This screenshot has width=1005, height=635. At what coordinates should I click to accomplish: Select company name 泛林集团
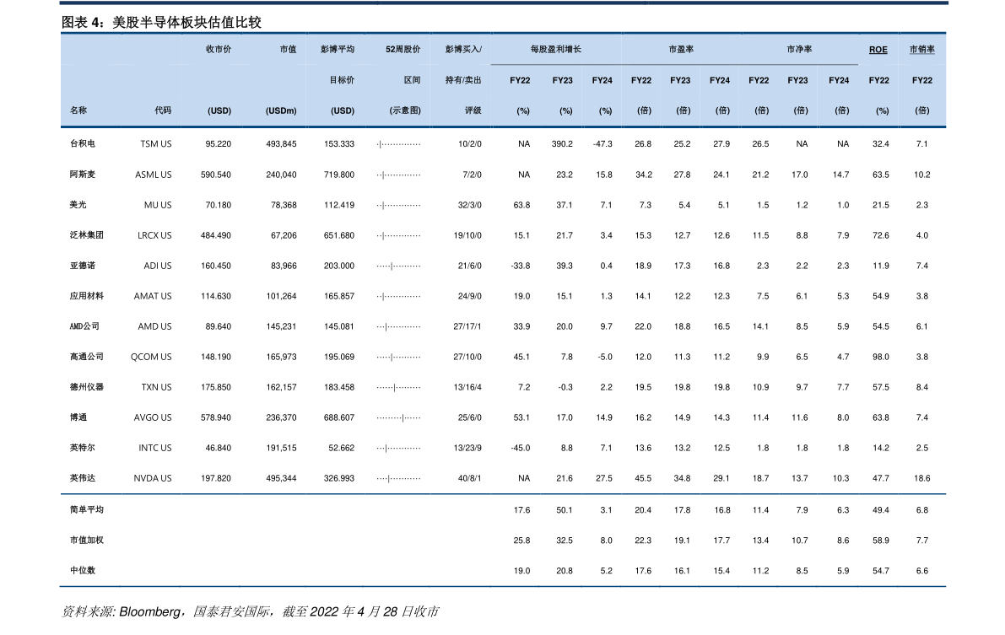pos(87,235)
